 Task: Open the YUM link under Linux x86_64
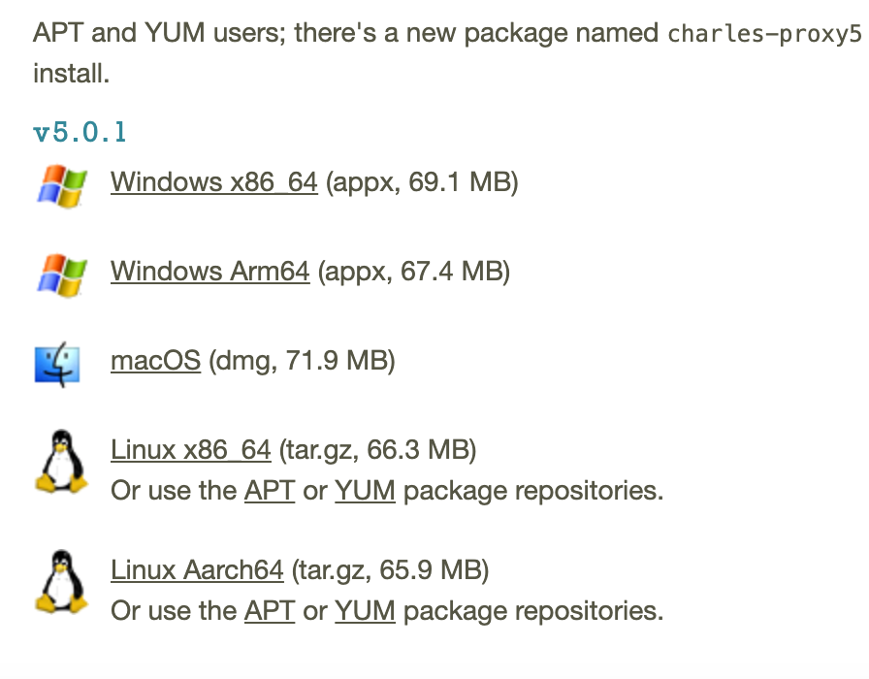(365, 491)
